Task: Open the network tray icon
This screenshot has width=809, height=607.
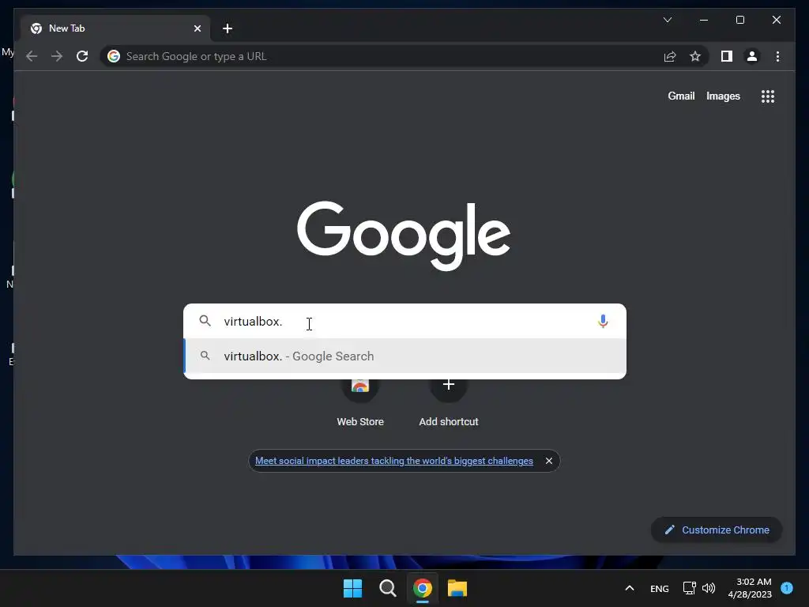Action: pos(689,588)
